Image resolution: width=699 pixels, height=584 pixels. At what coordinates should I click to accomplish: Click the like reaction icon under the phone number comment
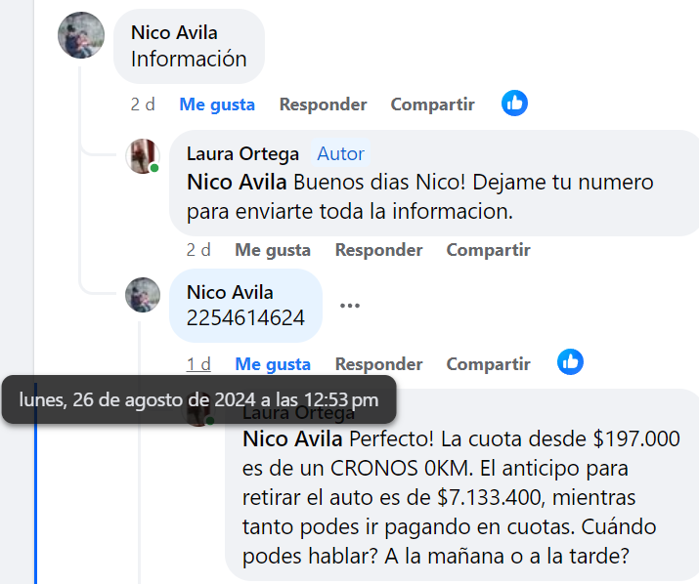(x=570, y=362)
